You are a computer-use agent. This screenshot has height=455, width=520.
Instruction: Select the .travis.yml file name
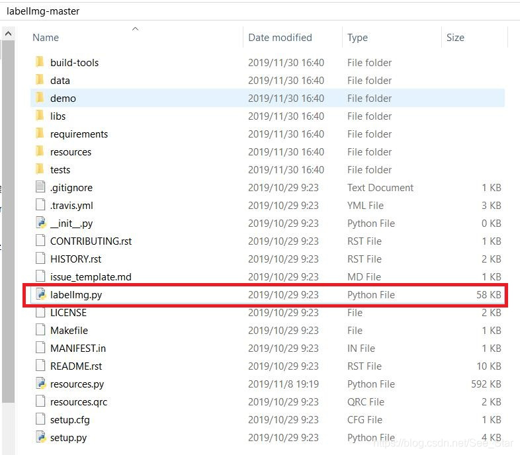[71, 206]
